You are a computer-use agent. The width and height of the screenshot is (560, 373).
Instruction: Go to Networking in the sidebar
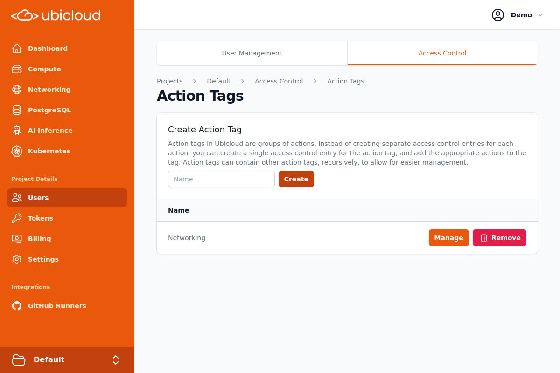point(67,90)
